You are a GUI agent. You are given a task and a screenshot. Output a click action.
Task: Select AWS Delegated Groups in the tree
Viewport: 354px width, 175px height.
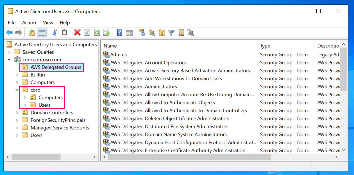[x=56, y=67]
